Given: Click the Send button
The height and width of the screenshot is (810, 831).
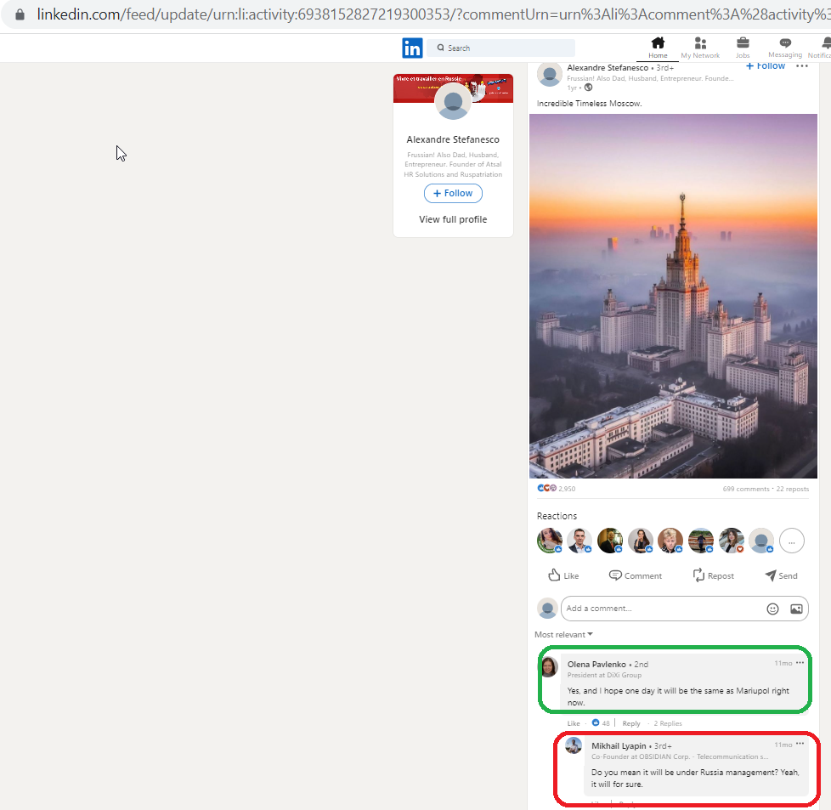Looking at the screenshot, I should [x=781, y=575].
